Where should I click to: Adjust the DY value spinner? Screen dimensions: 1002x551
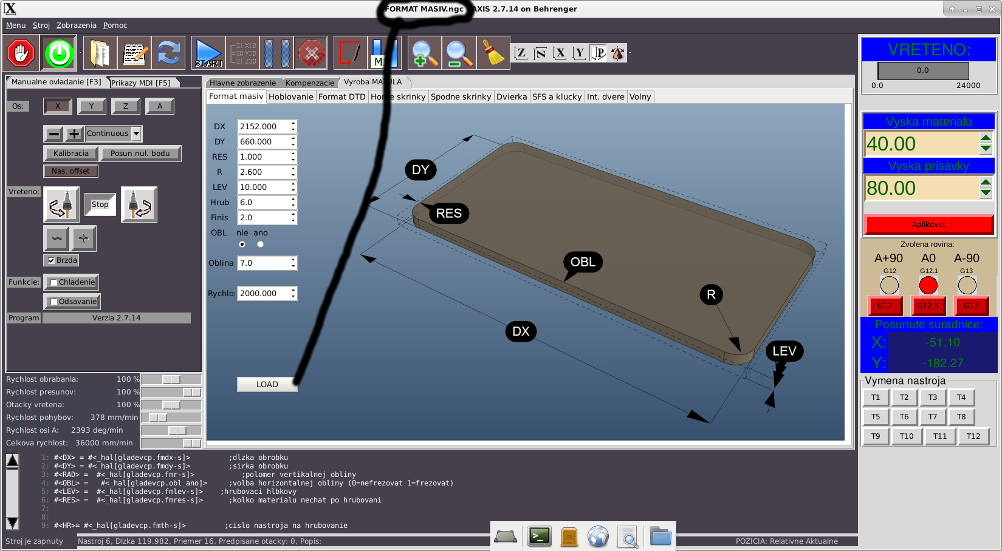(293, 141)
